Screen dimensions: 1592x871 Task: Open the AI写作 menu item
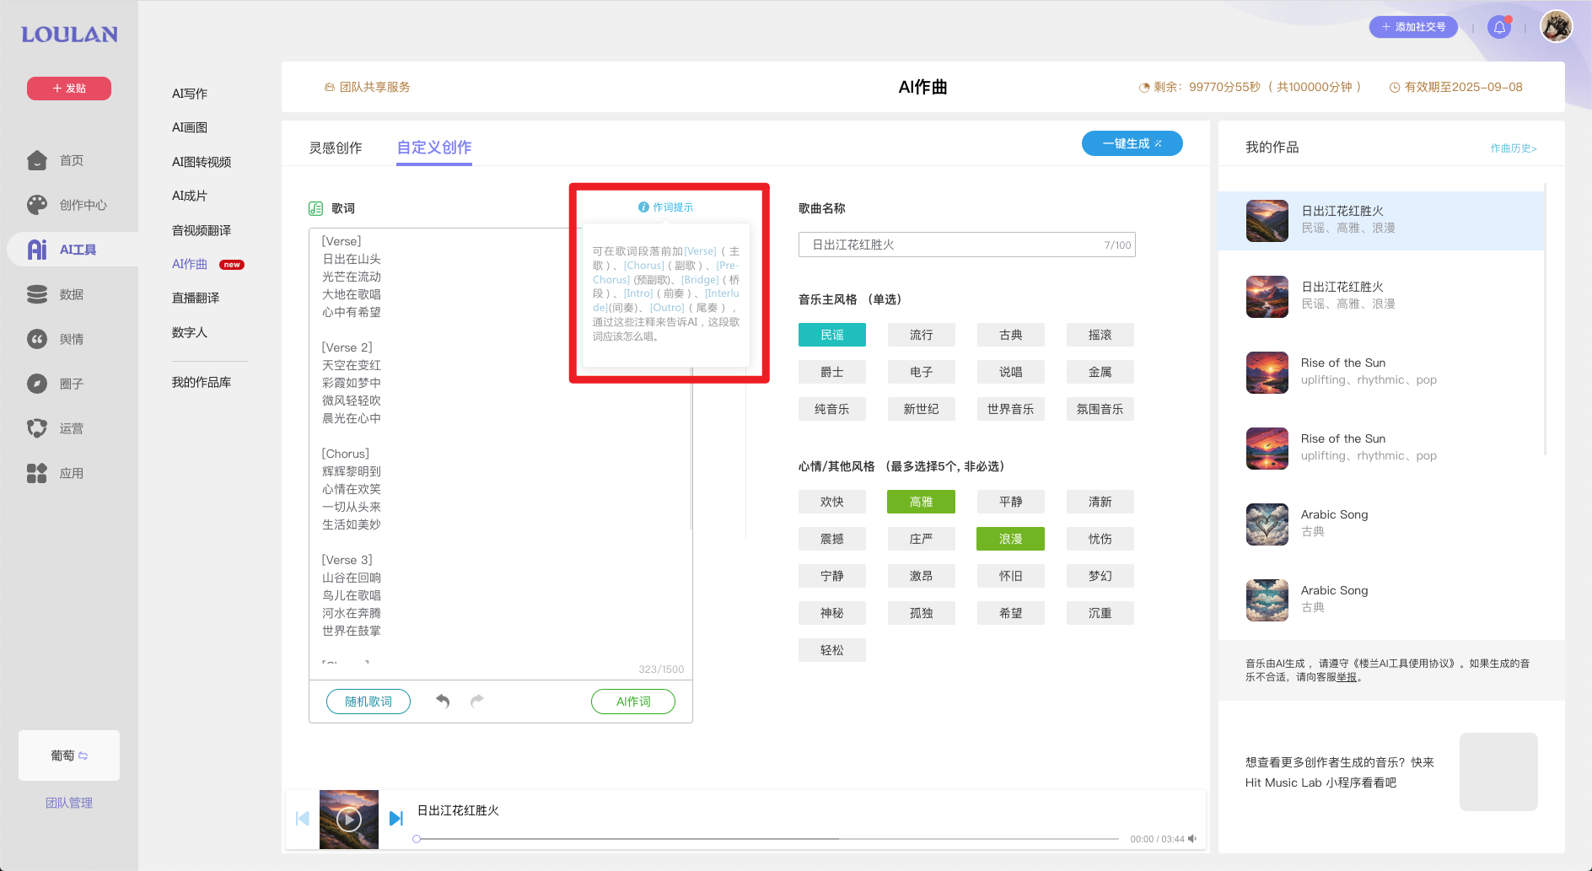[x=191, y=93]
